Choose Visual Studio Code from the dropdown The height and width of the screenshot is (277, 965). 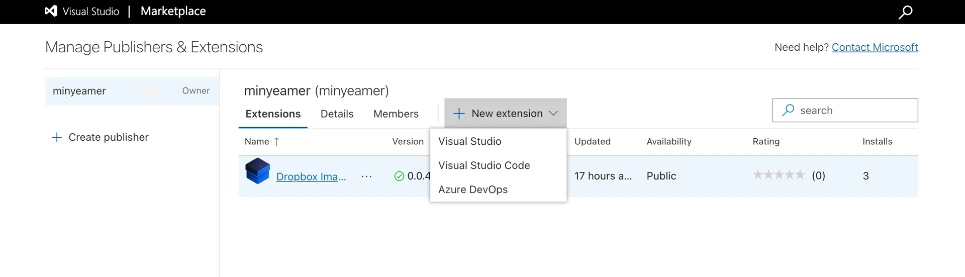[484, 165]
